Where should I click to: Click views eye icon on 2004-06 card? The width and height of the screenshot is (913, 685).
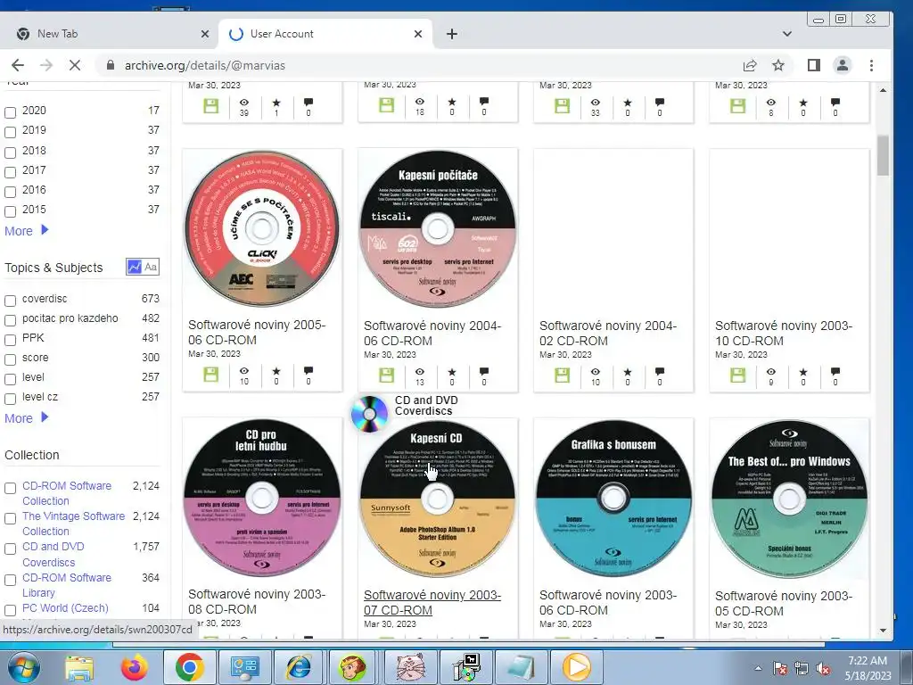(x=419, y=372)
